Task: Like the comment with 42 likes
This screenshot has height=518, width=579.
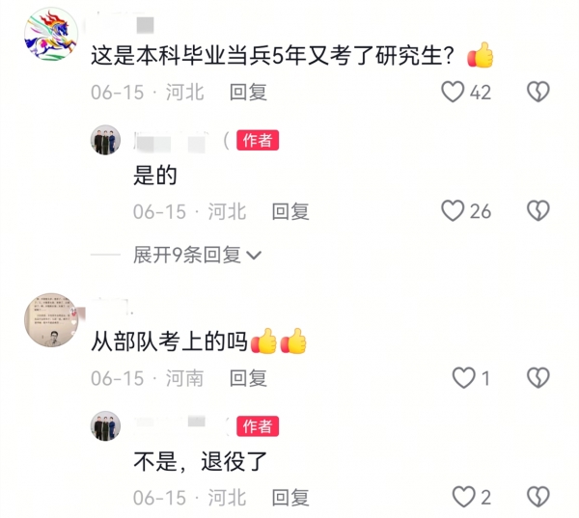Action: (x=453, y=92)
